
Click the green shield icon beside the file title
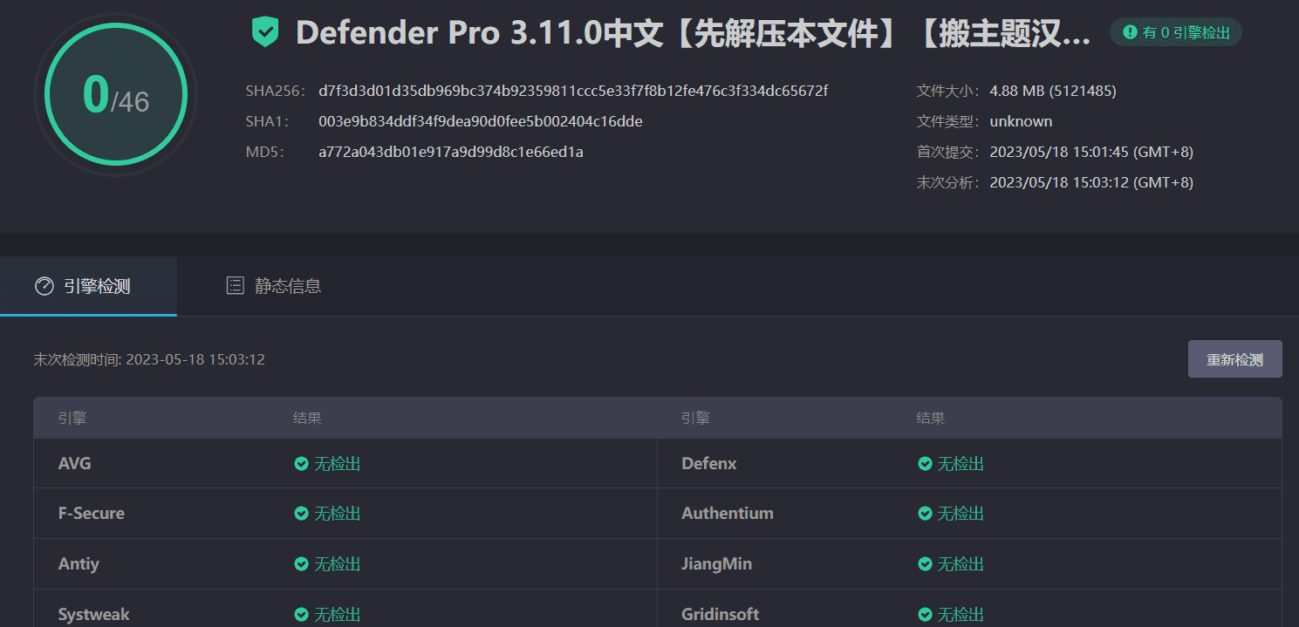[x=265, y=32]
